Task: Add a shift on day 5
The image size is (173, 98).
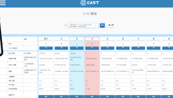Action: coord(107,48)
